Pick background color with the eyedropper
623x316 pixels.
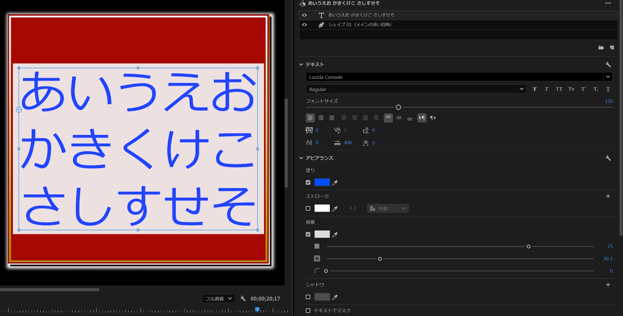pyautogui.click(x=335, y=235)
